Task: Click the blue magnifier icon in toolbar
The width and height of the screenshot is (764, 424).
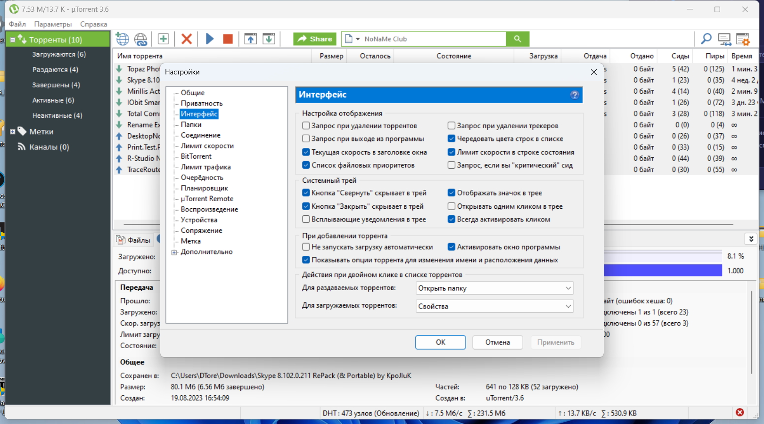Action: coord(706,39)
